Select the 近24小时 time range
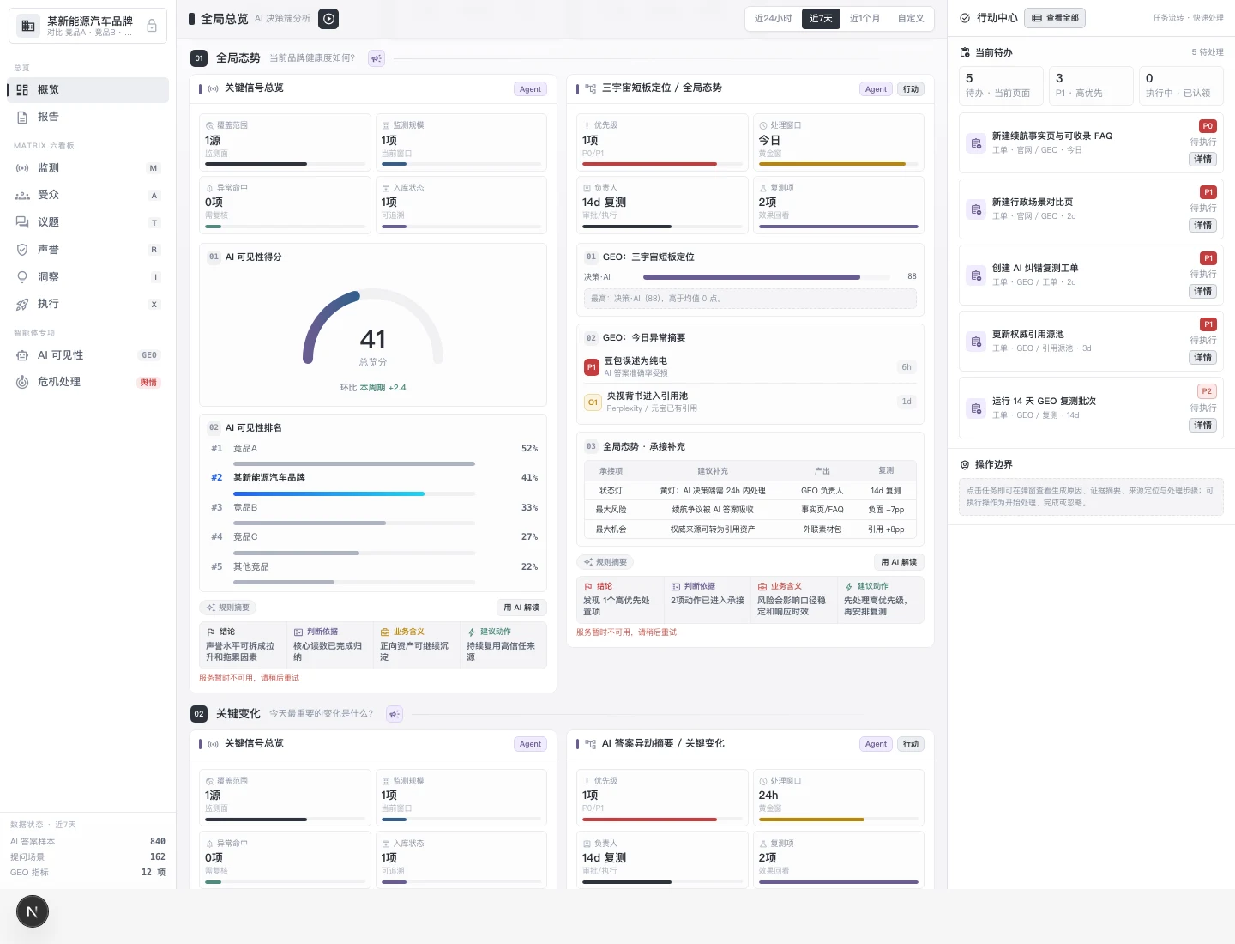 coord(773,18)
